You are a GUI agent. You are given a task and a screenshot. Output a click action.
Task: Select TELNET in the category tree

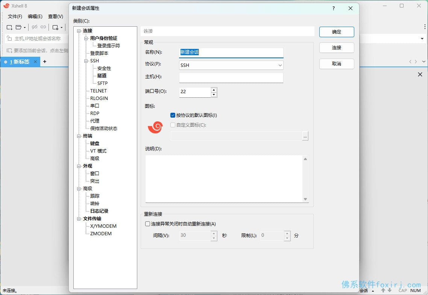click(x=99, y=91)
